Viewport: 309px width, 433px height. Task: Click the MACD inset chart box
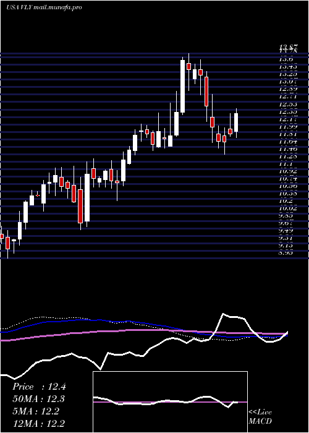[x=170, y=402]
